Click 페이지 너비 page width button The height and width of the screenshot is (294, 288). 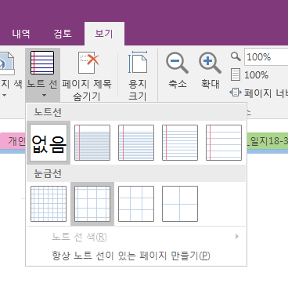[259, 93]
